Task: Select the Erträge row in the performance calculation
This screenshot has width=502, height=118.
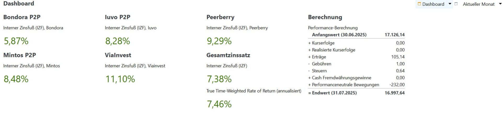Action: tap(356, 57)
